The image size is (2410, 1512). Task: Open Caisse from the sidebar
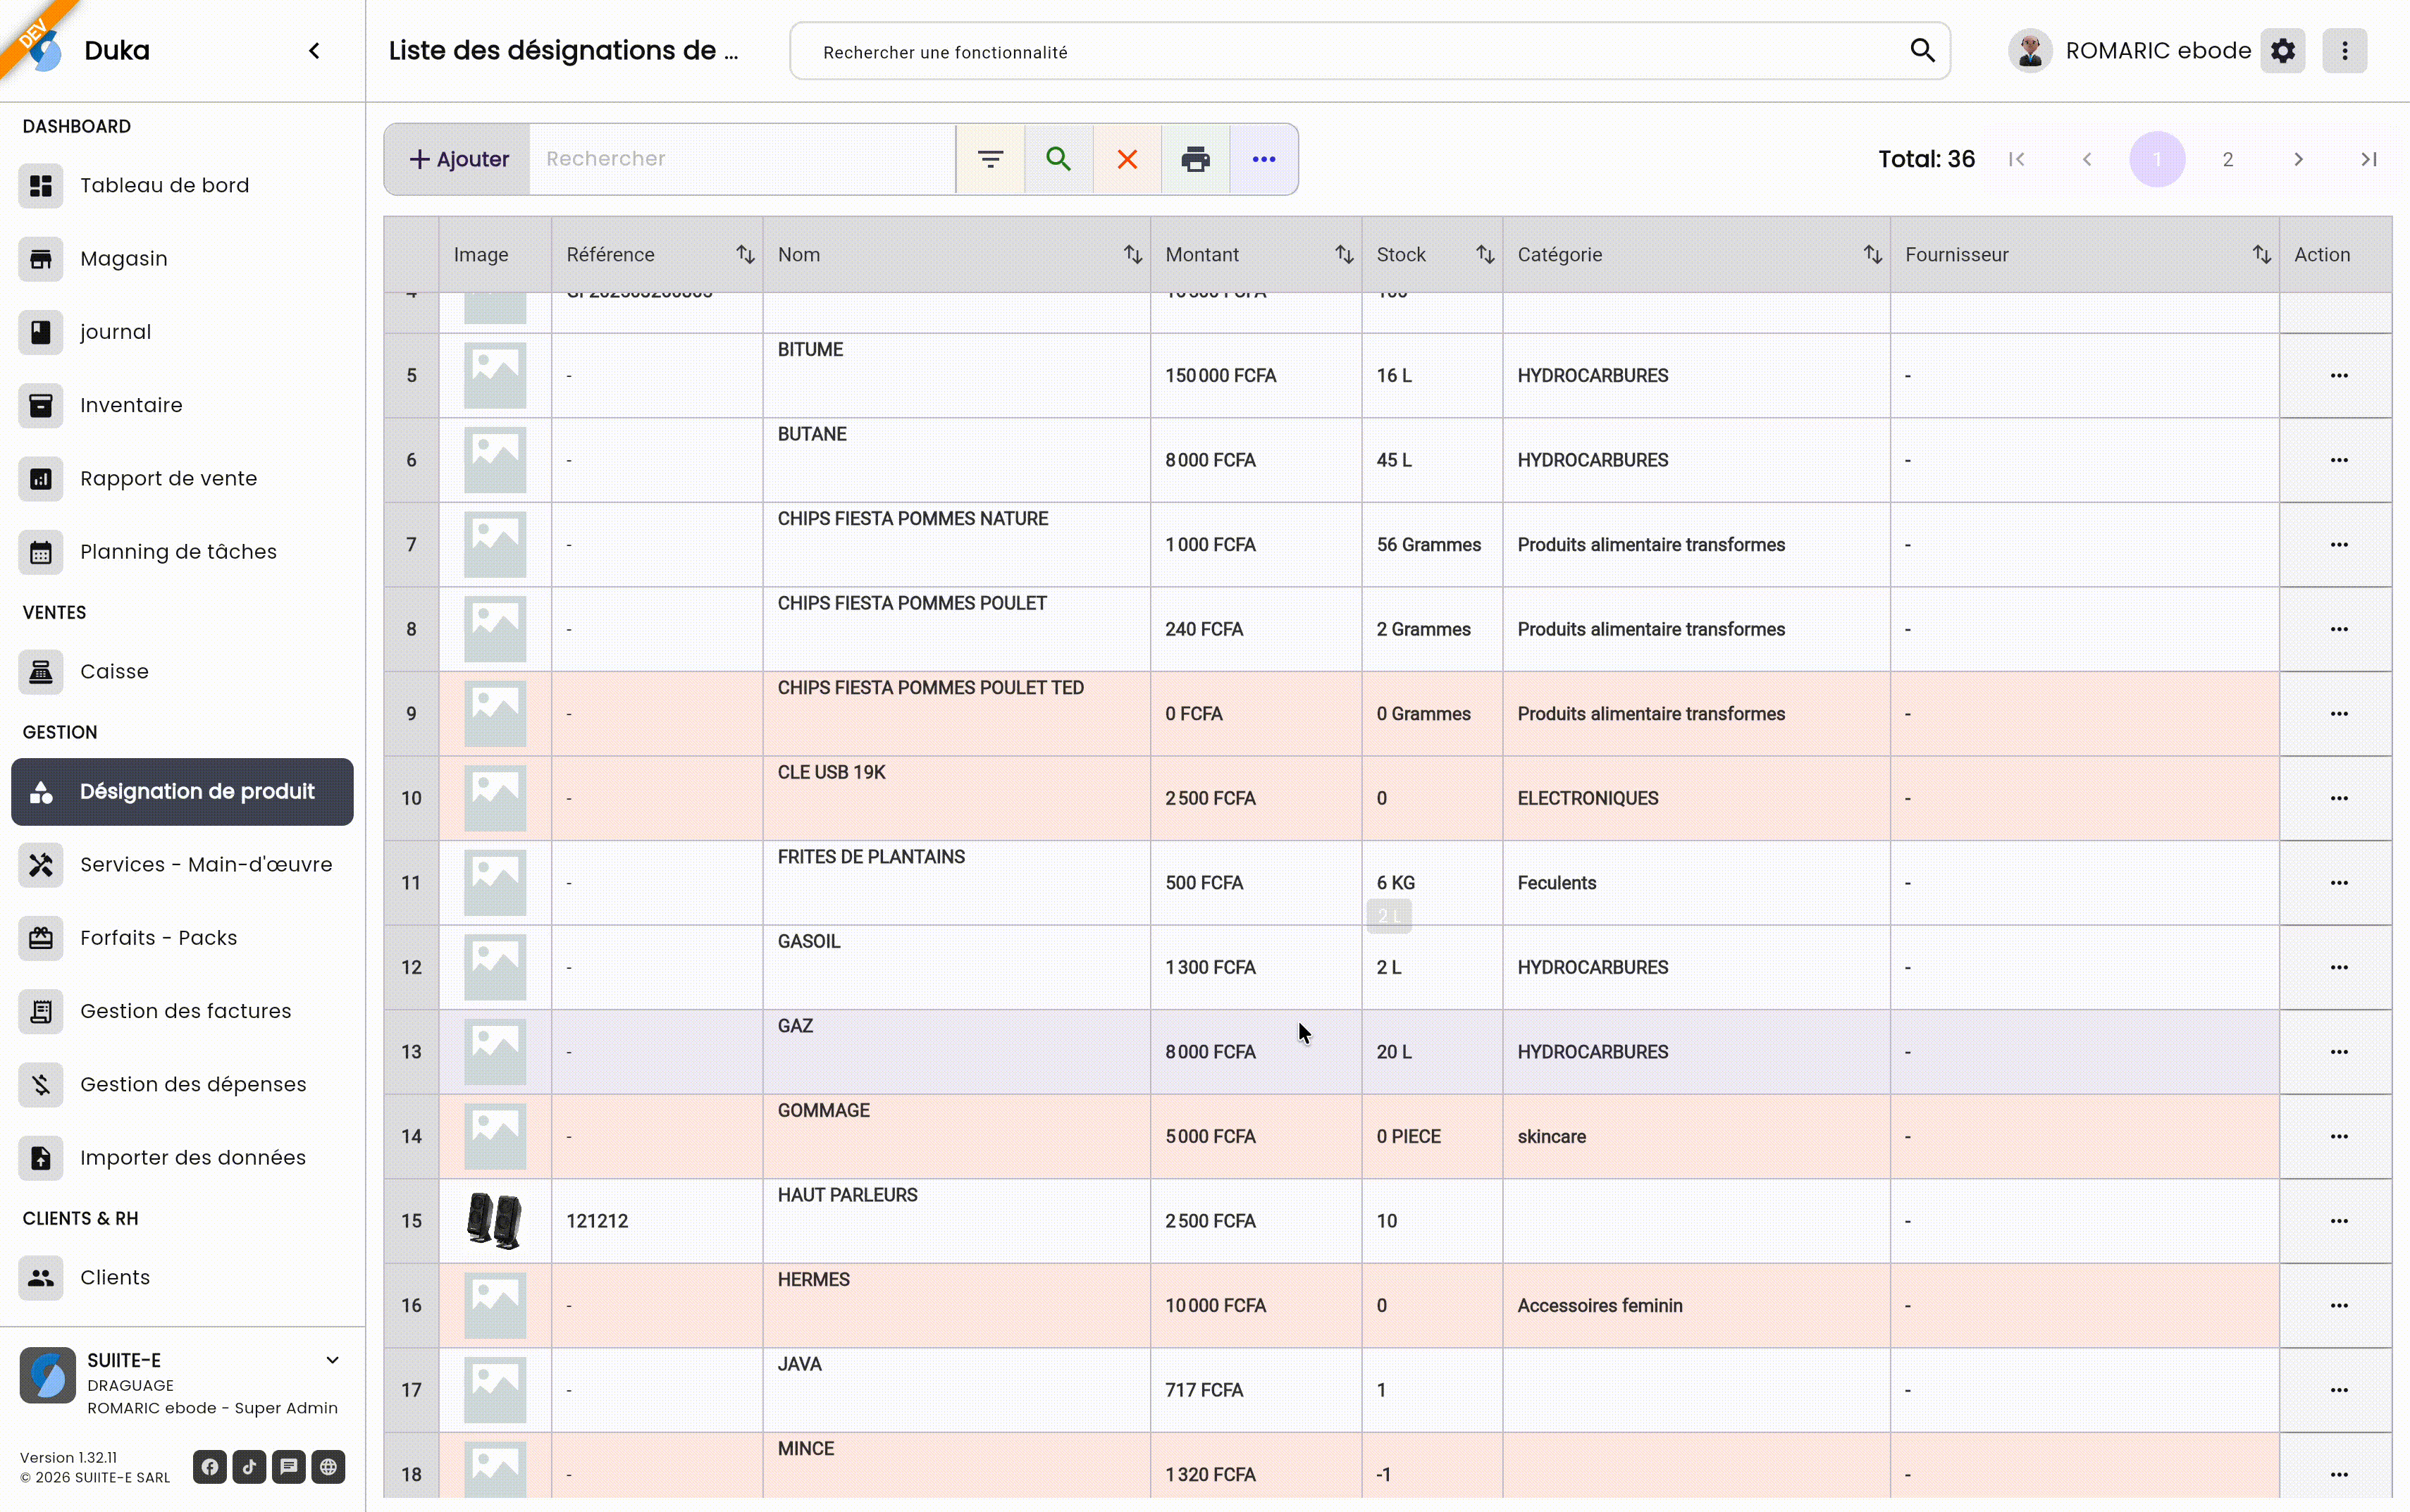pos(114,672)
